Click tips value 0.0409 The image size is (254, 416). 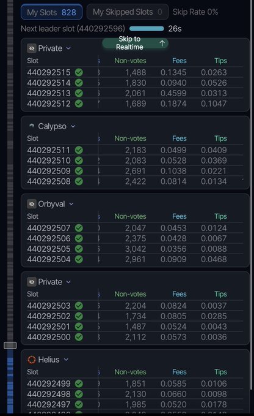(x=214, y=150)
